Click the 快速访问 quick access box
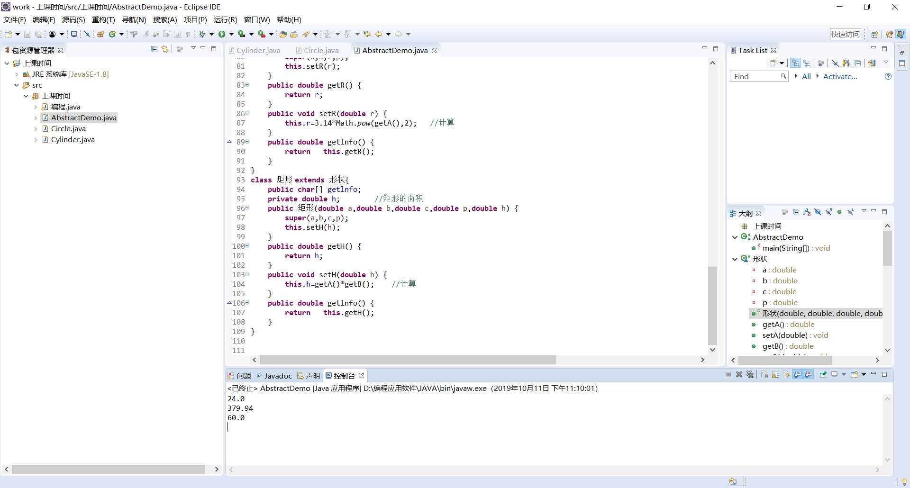910x488 pixels. [x=845, y=34]
